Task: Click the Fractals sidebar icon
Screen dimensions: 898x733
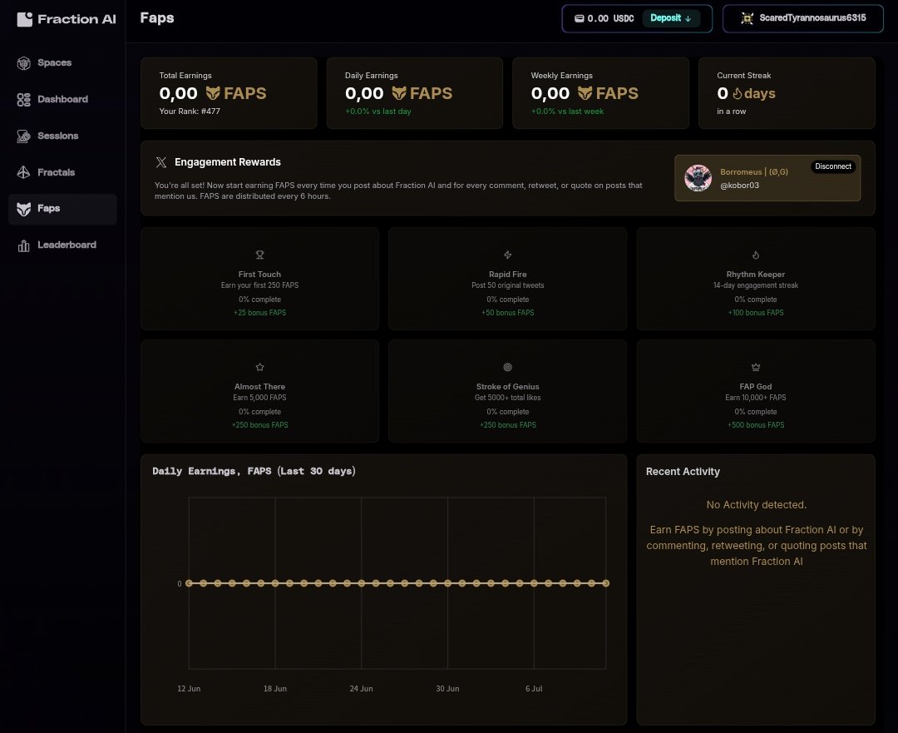Action: [x=23, y=172]
